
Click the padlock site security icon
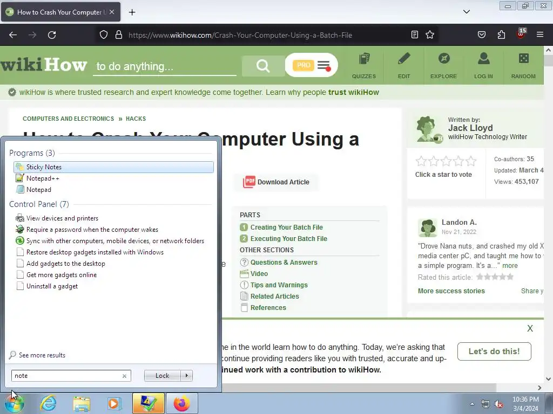[x=119, y=35]
